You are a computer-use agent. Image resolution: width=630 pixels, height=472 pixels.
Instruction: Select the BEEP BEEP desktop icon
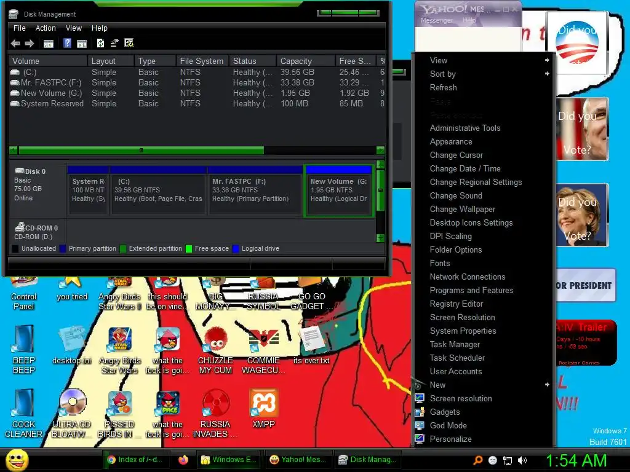click(24, 350)
